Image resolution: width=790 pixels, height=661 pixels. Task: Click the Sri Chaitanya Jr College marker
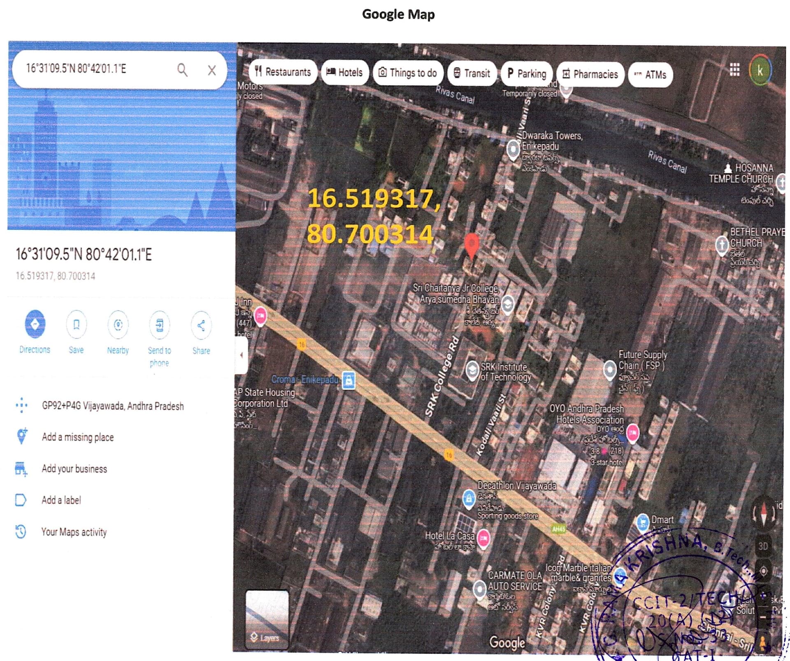(x=508, y=305)
